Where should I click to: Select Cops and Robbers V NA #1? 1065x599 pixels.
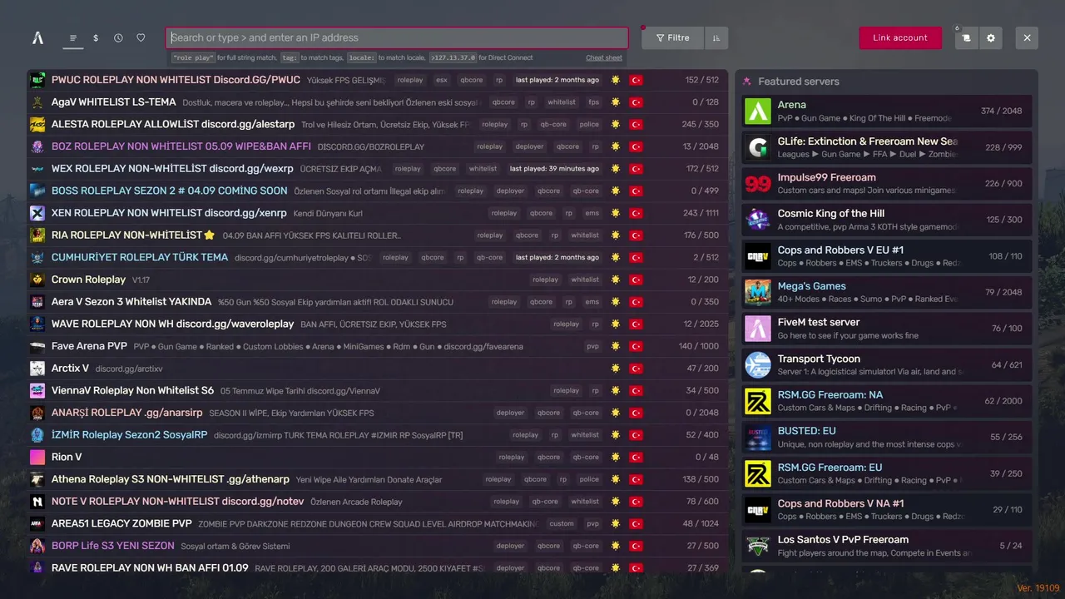pos(887,509)
